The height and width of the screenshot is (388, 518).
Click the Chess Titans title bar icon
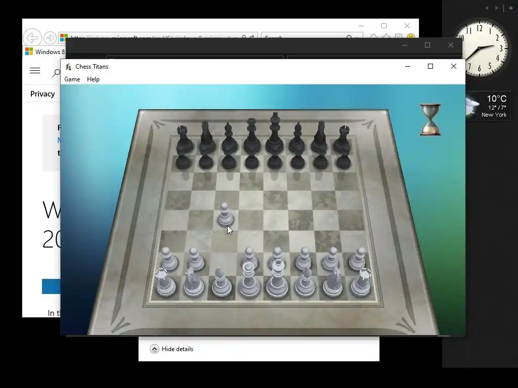tap(68, 66)
